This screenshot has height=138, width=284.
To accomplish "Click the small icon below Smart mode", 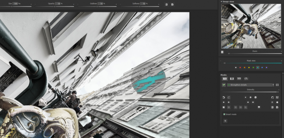I will coord(225,121).
